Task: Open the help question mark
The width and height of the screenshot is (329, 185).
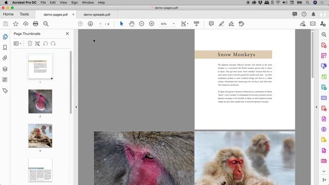Action: click(x=304, y=14)
